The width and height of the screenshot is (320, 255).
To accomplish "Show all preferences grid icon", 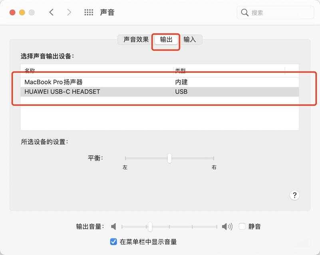I will click(89, 12).
